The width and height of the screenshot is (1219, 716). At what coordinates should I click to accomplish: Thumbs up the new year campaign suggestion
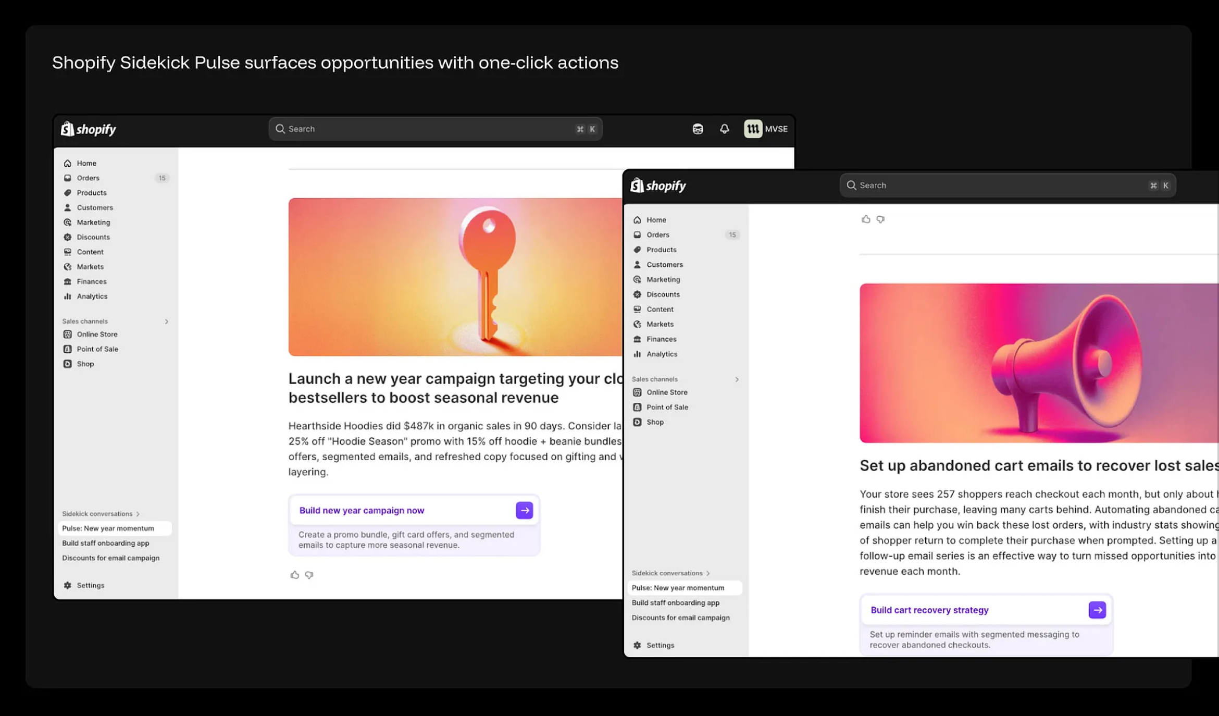coord(294,575)
